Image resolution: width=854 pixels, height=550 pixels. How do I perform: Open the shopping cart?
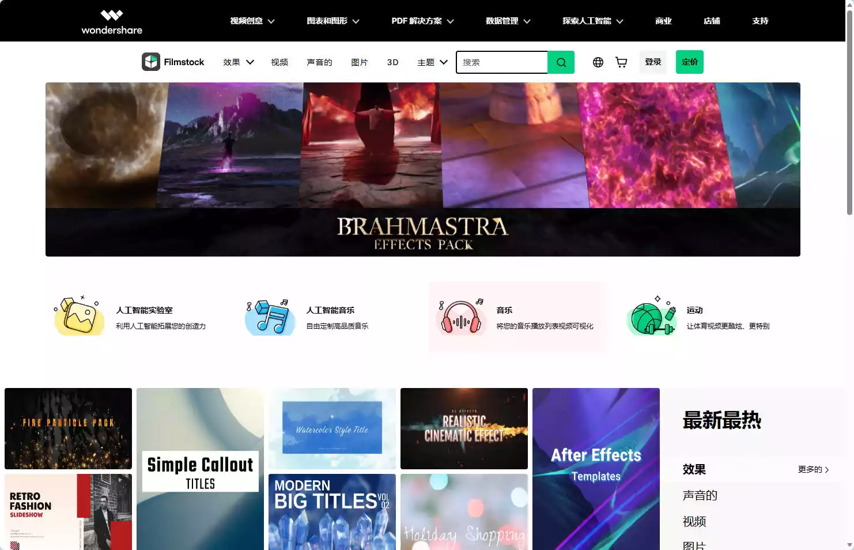coord(621,62)
